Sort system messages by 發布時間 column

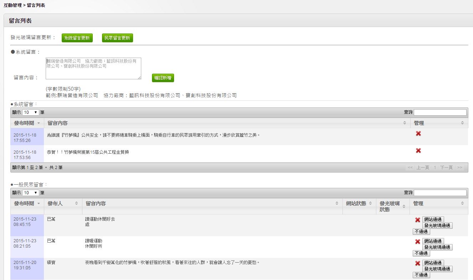point(27,123)
